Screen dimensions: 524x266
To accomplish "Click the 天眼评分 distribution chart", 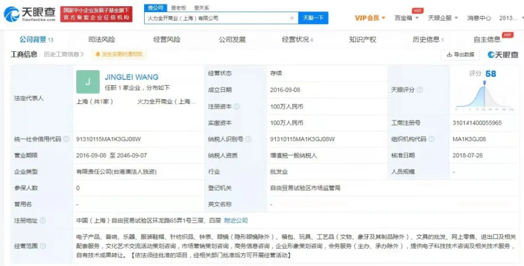I will 484,96.
